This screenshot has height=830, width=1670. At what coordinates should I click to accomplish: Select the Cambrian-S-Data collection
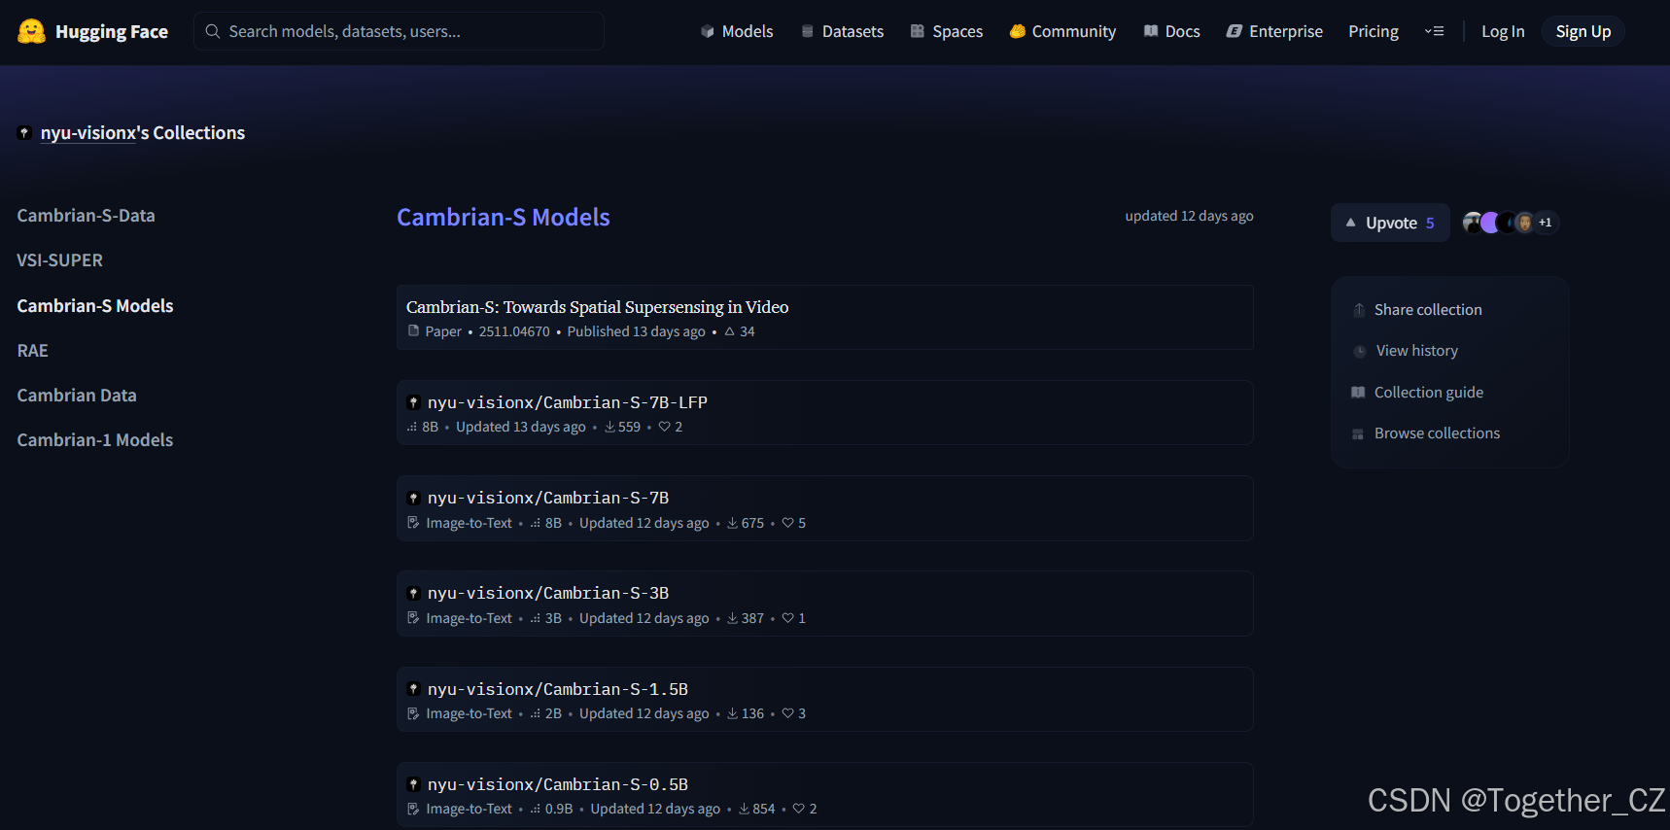click(x=86, y=216)
